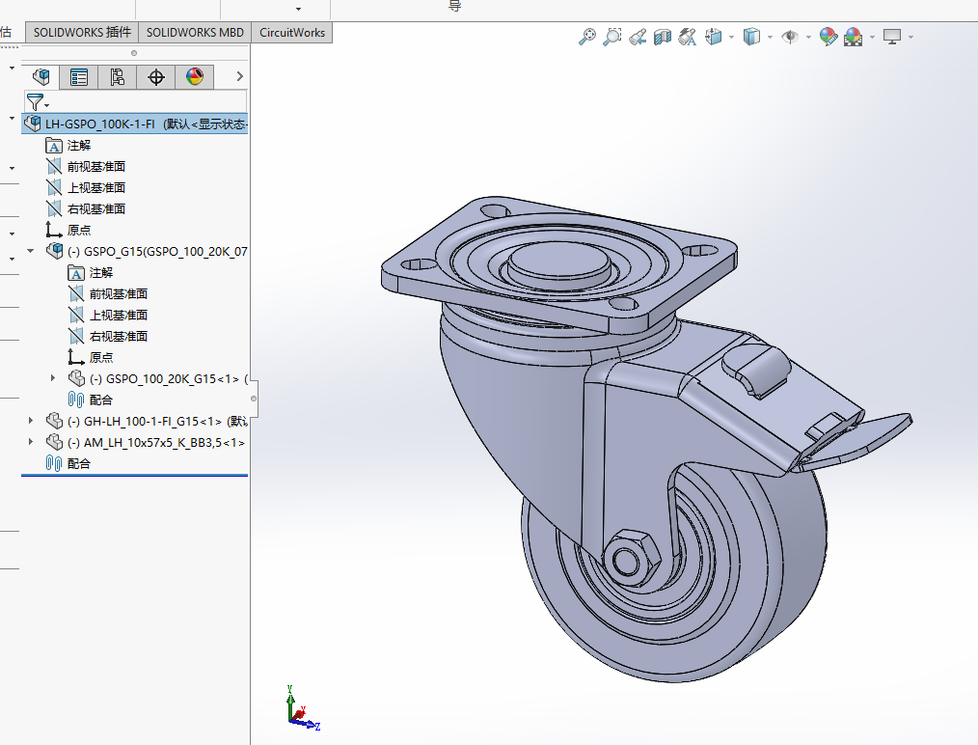
Task: Expand the GH-LH_100-1-FI_G15 component
Action: (x=31, y=421)
